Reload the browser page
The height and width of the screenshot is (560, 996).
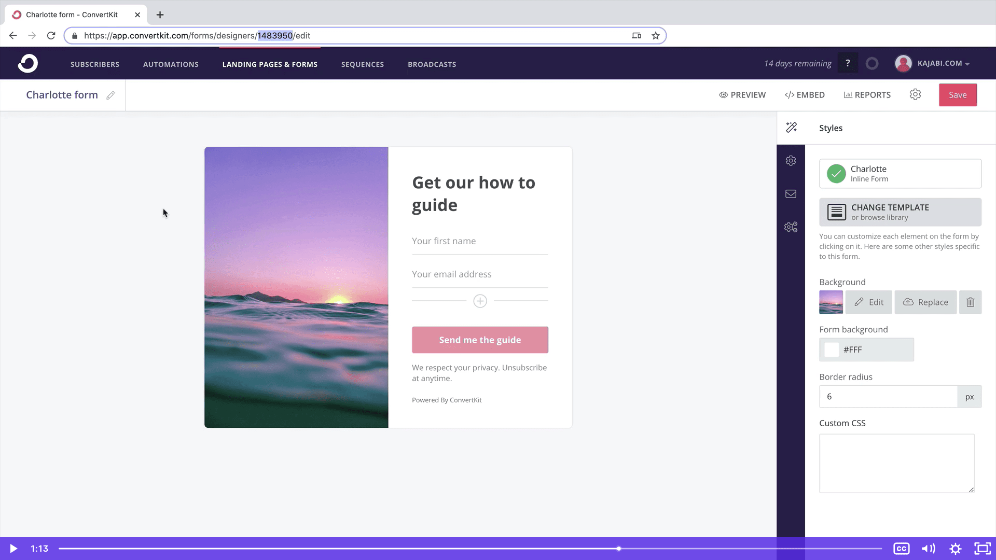point(51,36)
